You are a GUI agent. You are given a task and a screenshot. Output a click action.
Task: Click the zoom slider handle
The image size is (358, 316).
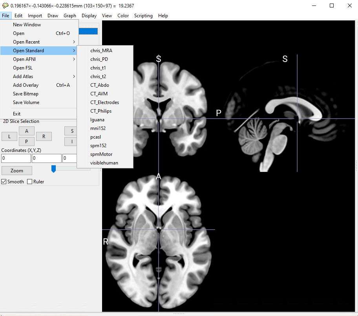pyautogui.click(x=54, y=169)
